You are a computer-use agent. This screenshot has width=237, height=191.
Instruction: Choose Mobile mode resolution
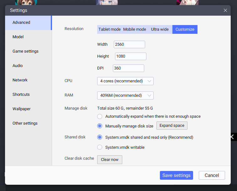134,29
